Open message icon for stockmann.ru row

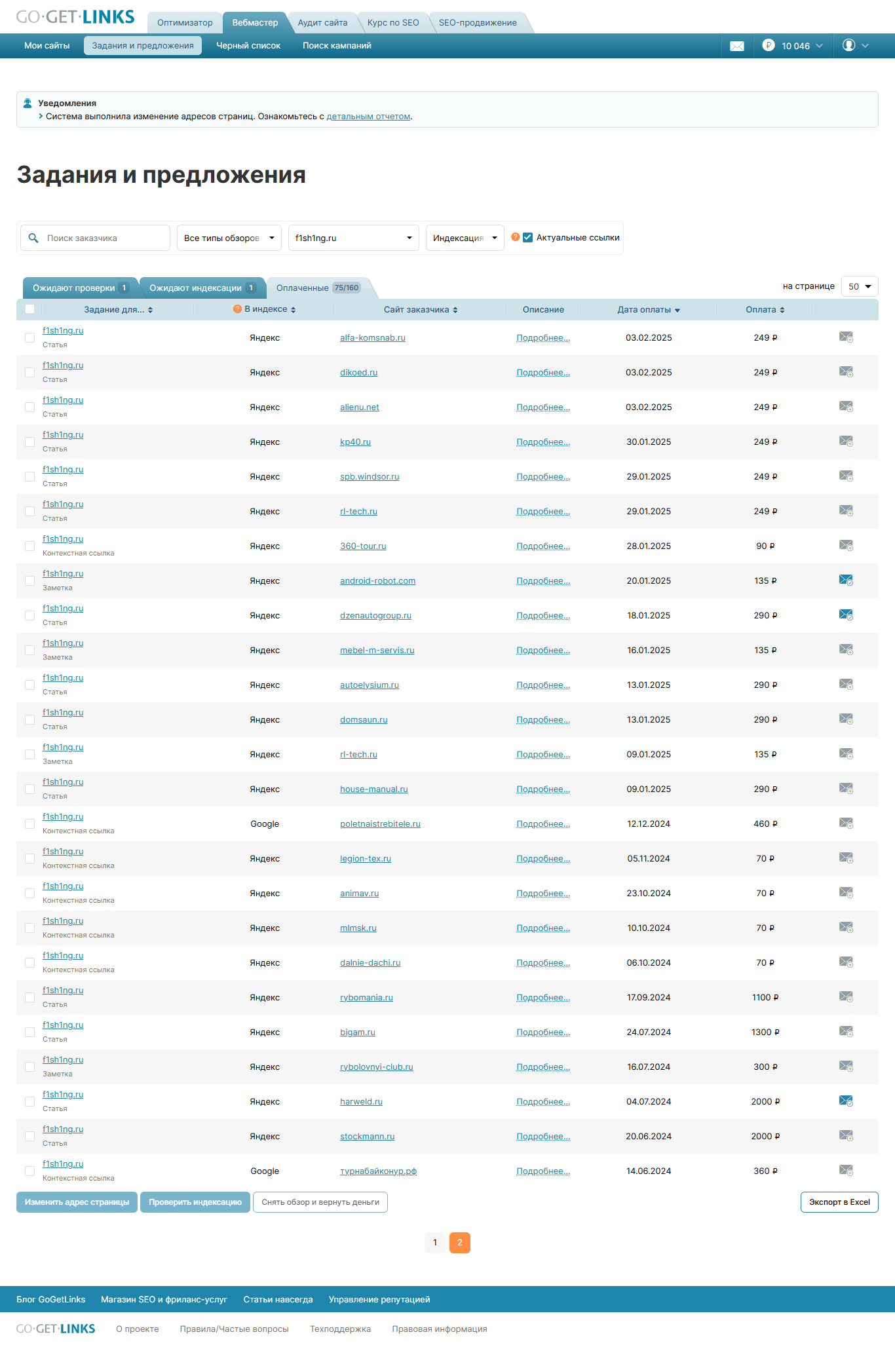click(846, 1136)
